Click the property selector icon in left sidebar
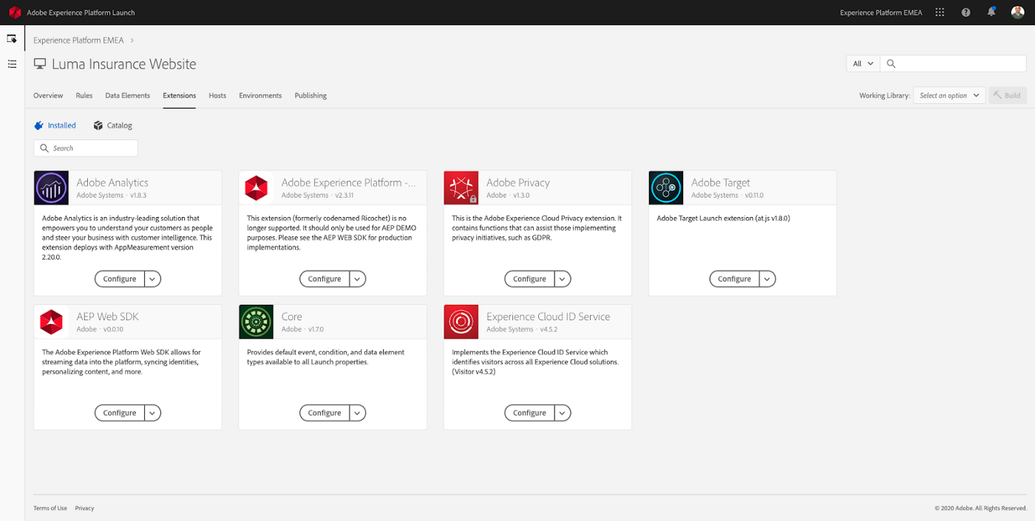Image resolution: width=1035 pixels, height=521 pixels. coord(12,38)
